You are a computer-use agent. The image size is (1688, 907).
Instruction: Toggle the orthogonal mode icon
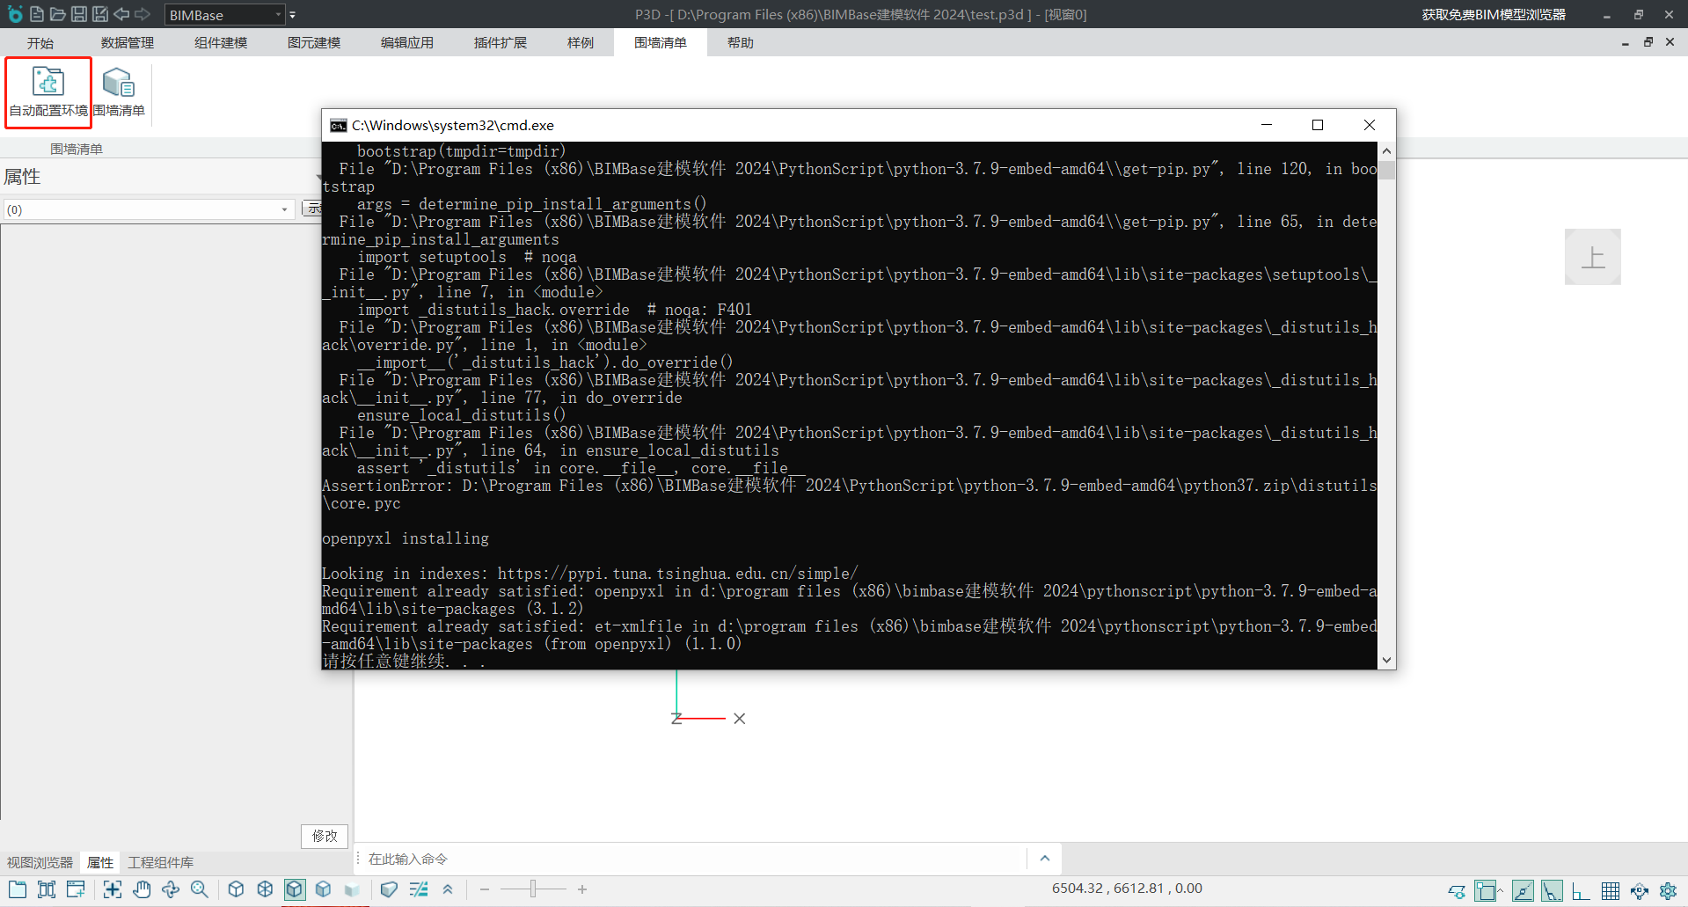(1581, 891)
